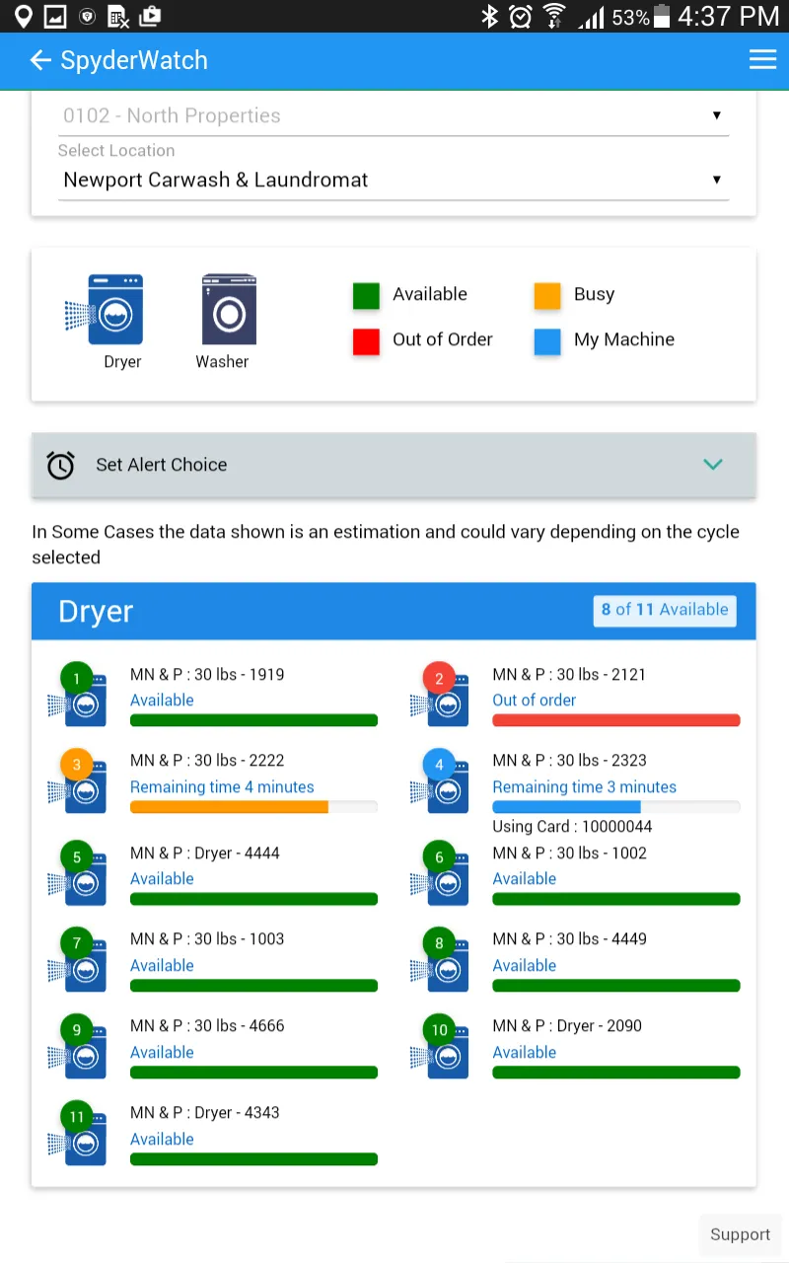The image size is (789, 1263).
Task: Open the hamburger menu
Action: (x=762, y=60)
